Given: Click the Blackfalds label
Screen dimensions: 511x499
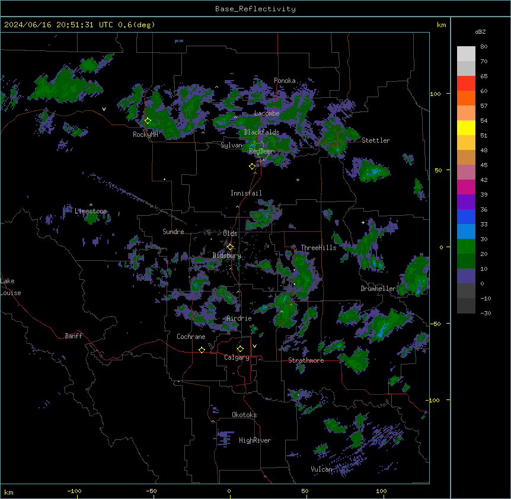Looking at the screenshot, I should (x=261, y=132).
